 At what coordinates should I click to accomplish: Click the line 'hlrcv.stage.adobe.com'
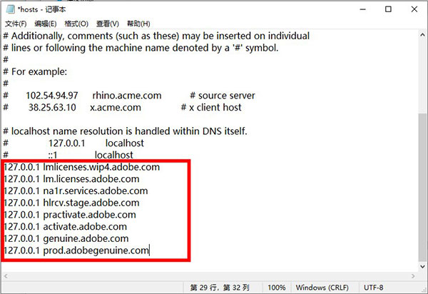(72, 203)
